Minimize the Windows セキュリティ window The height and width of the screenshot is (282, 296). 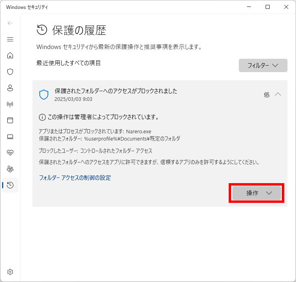249,7
